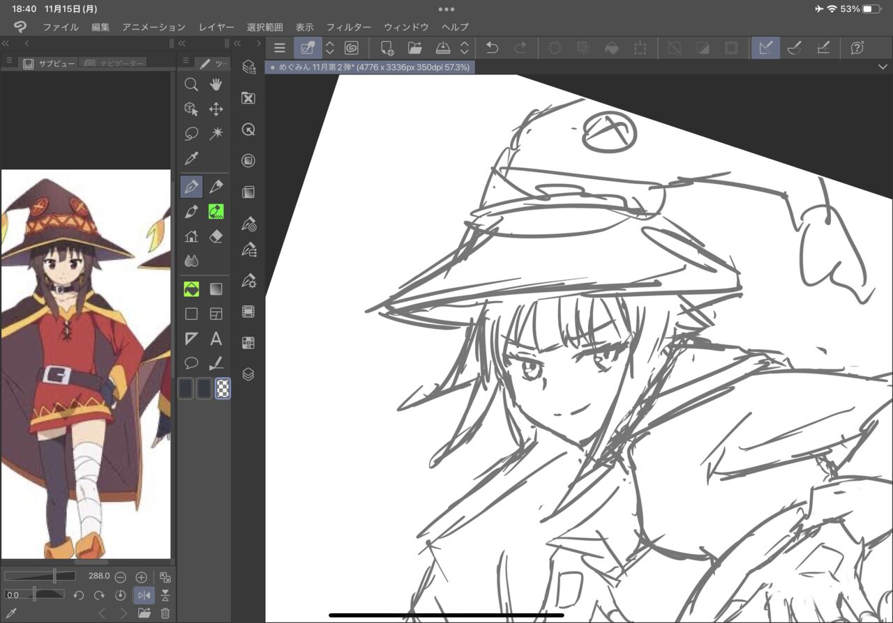Toggle vertical flip in Sub View

(x=165, y=595)
